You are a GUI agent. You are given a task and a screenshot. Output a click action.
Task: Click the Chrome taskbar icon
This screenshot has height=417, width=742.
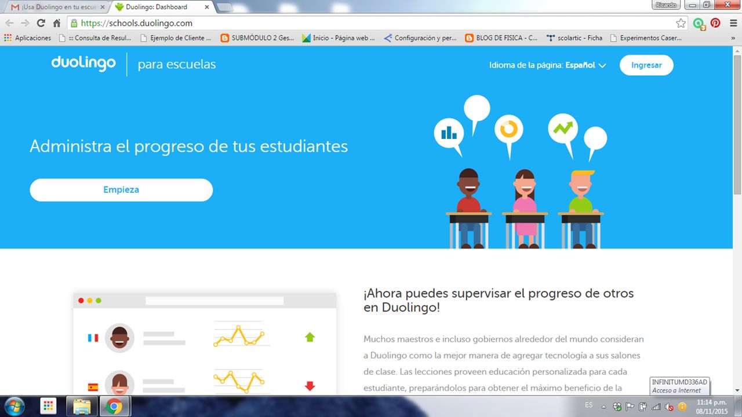tap(115, 406)
